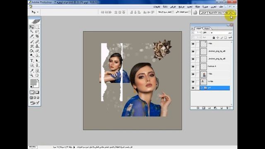Pick the Magic Wand tool
The width and height of the screenshot is (265, 149).
point(31,31)
